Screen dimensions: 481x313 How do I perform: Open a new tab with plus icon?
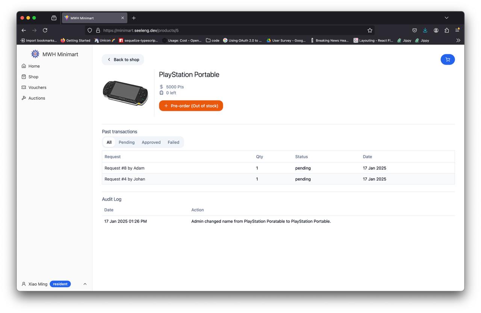pos(134,18)
